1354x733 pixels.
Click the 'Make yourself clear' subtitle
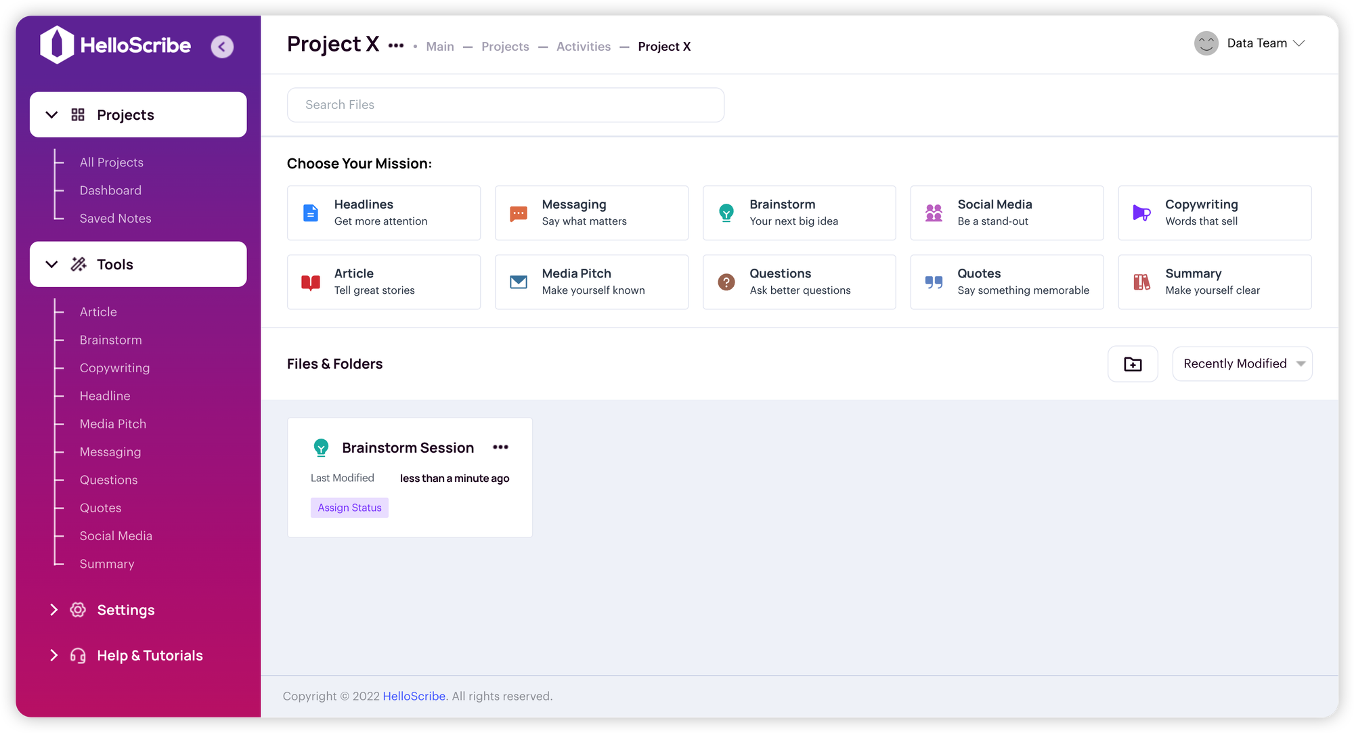[x=1213, y=290]
